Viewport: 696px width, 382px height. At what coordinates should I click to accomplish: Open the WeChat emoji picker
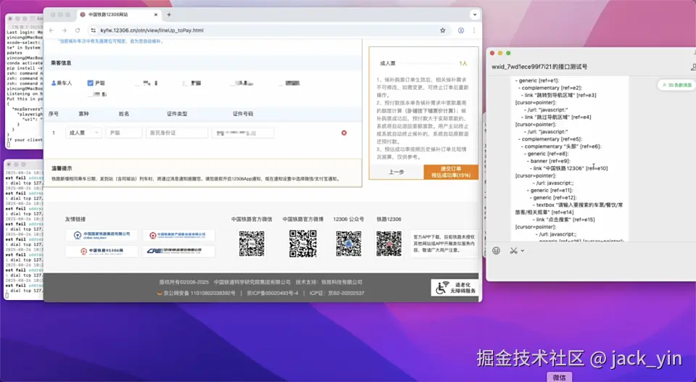point(496,251)
